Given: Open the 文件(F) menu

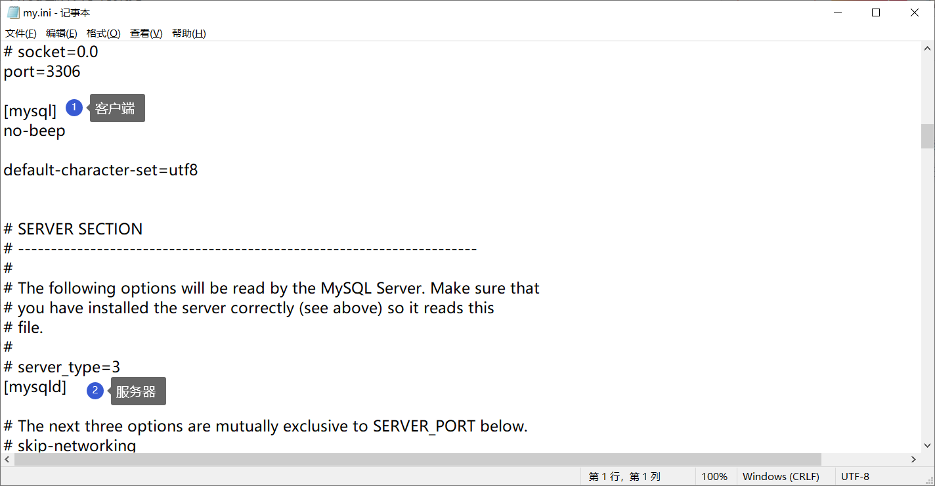Looking at the screenshot, I should tap(21, 33).
